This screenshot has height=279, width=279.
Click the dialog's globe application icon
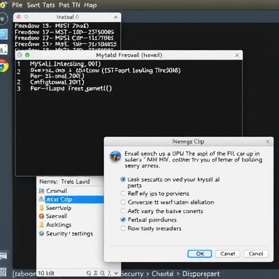point(115,156)
